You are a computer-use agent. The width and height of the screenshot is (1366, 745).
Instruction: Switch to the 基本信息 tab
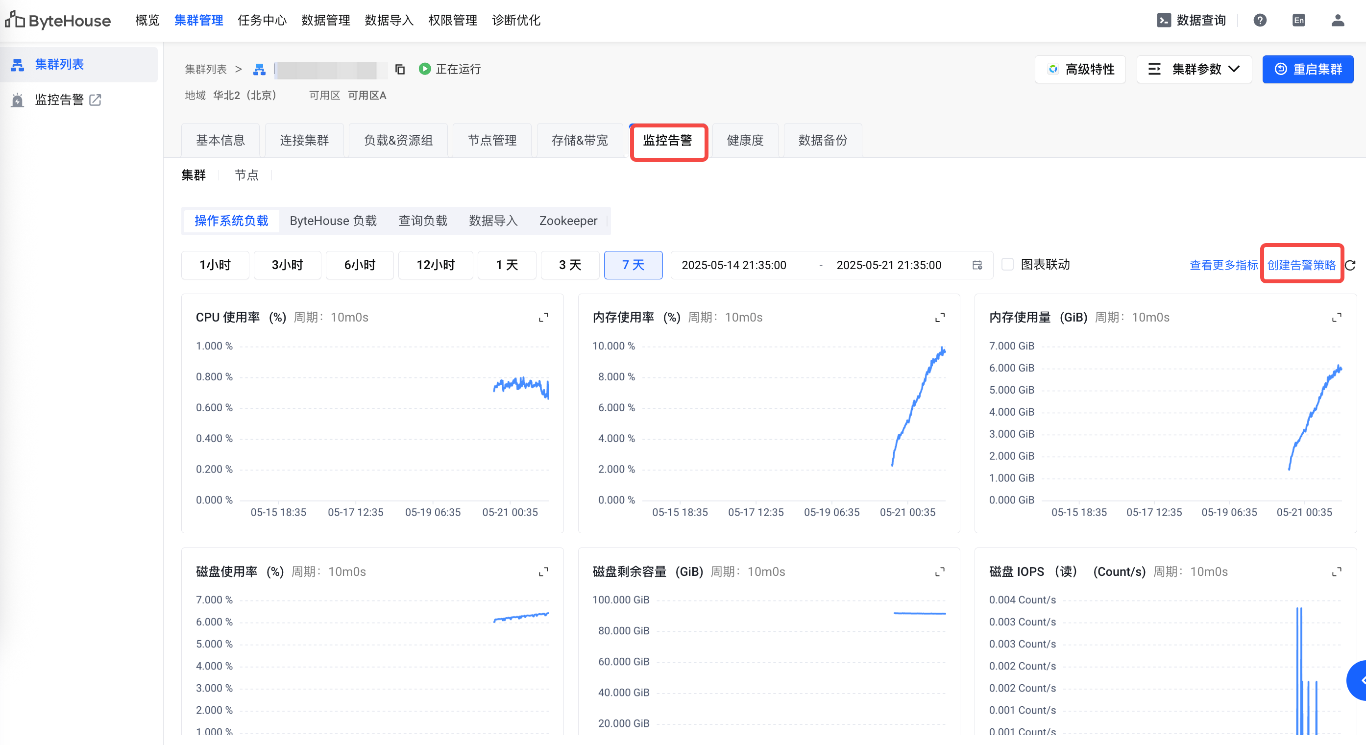coord(220,140)
